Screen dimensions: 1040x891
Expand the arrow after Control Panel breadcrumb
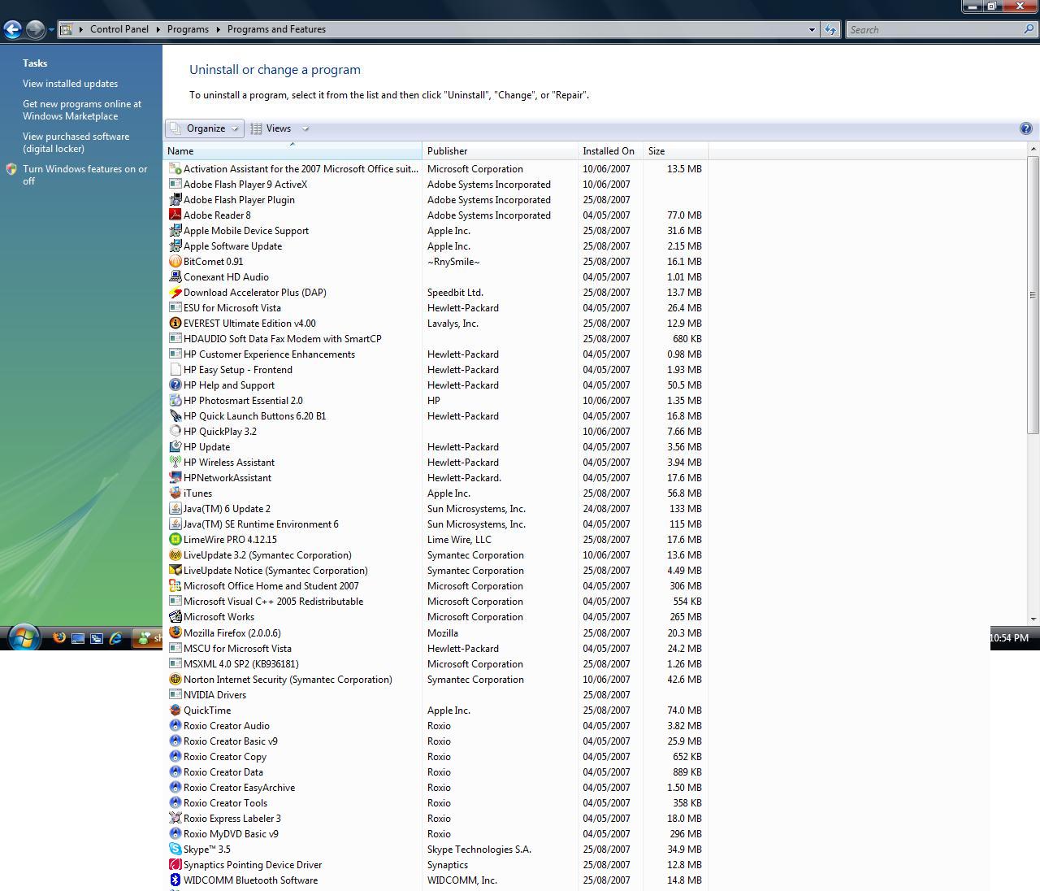158,29
